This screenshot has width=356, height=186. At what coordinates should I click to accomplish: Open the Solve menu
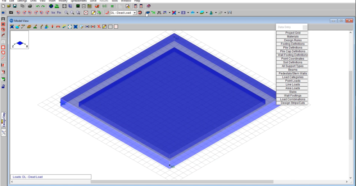[x=93, y=1]
